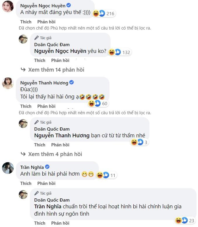Open reactions showing 60 on Thanh Hương's comment
The image size is (198, 227).
coord(98,103)
